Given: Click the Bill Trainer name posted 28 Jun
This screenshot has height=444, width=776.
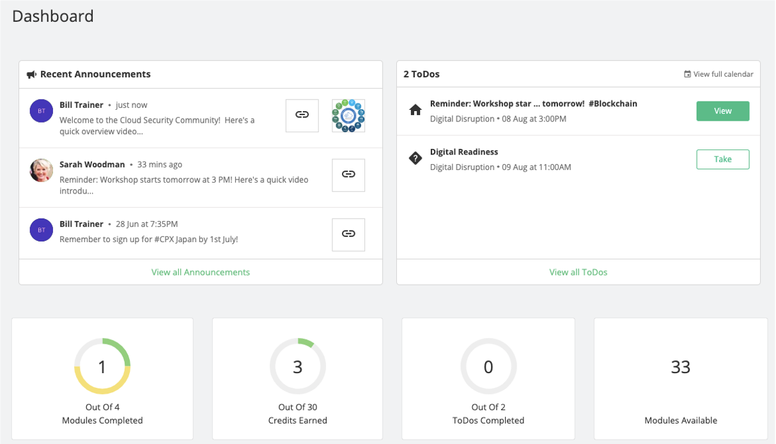Looking at the screenshot, I should (x=81, y=224).
